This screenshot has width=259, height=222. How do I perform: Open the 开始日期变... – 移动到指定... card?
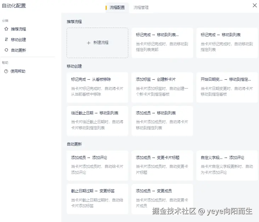click(x=227, y=87)
